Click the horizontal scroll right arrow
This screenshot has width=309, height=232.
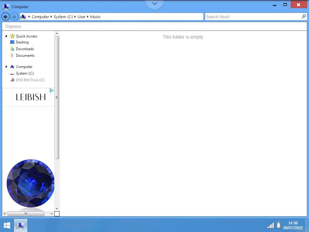[52, 214]
